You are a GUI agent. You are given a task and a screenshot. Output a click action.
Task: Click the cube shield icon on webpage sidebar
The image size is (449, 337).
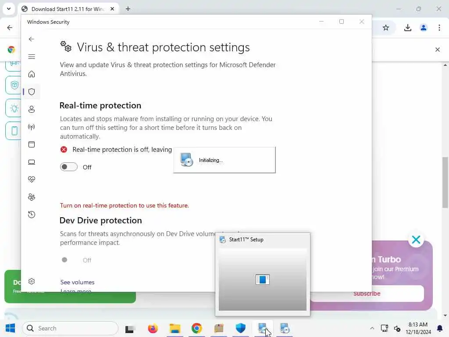click(14, 85)
